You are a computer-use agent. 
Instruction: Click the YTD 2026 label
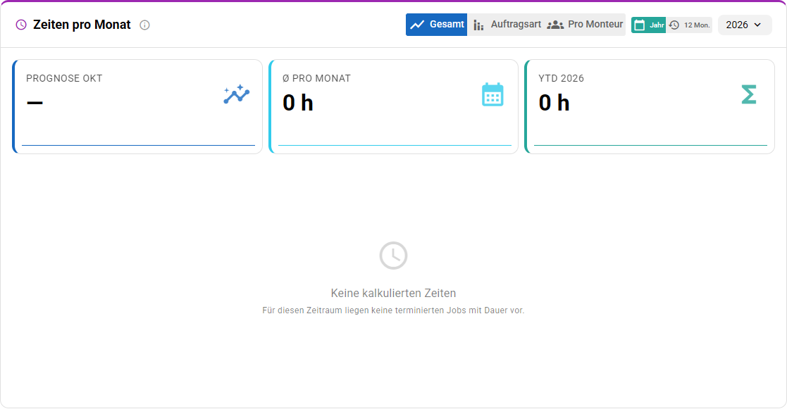coord(561,78)
